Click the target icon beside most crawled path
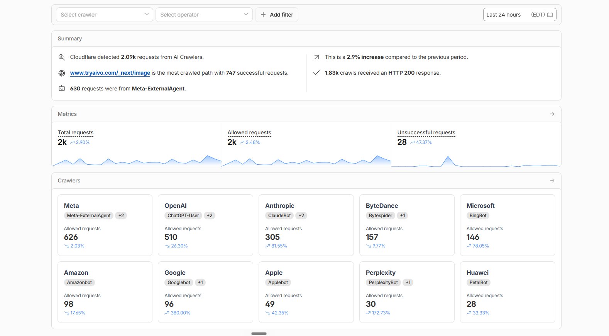609x336 pixels. [61, 73]
